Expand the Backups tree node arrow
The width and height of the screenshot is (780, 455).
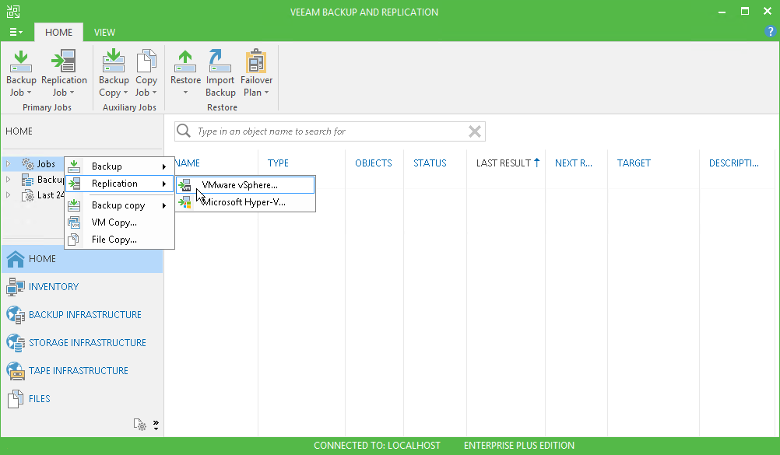[8, 180]
